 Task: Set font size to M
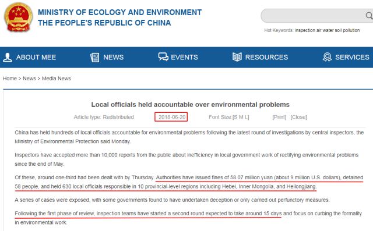click(x=241, y=117)
